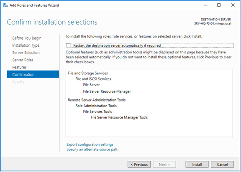Viewport: 241px width, 172px height.
Task: Switch to the Server Selection step
Action: [x=26, y=53]
